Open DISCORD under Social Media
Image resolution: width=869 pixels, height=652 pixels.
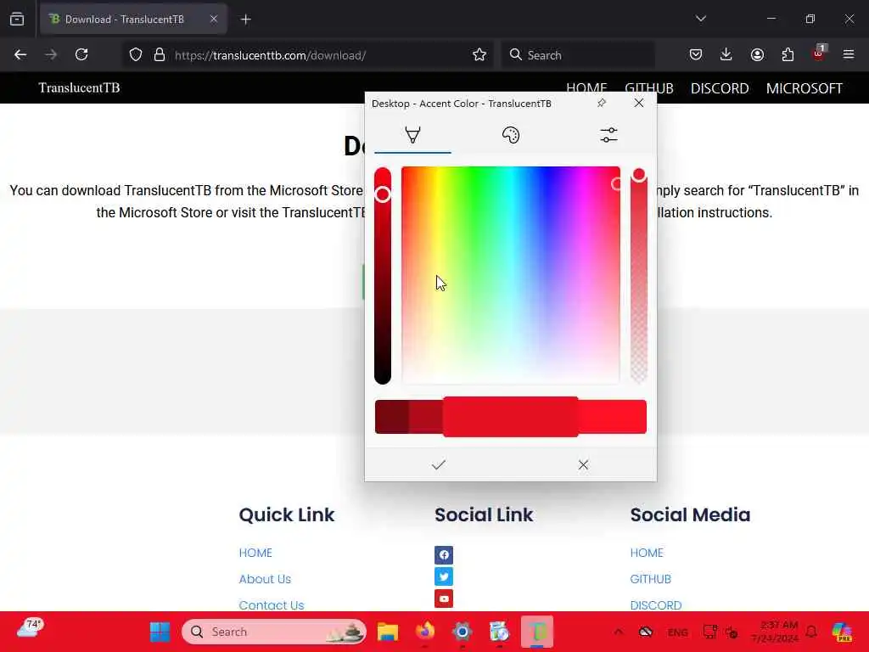[656, 604]
